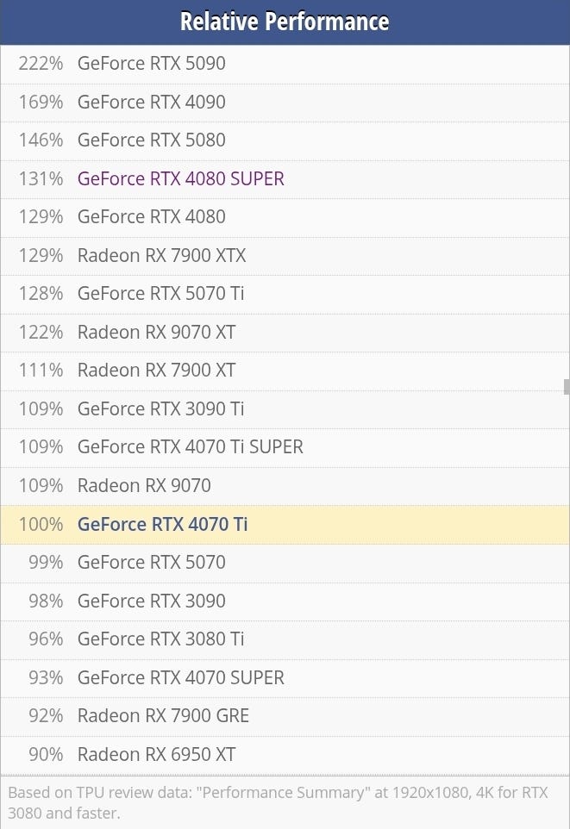Click the scrollbar thumb on the right edge

pyautogui.click(x=567, y=387)
